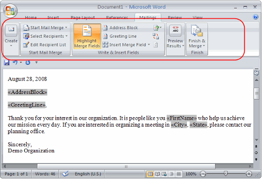Open the Insert tab
This screenshot has width=266, height=188.
(x=53, y=18)
